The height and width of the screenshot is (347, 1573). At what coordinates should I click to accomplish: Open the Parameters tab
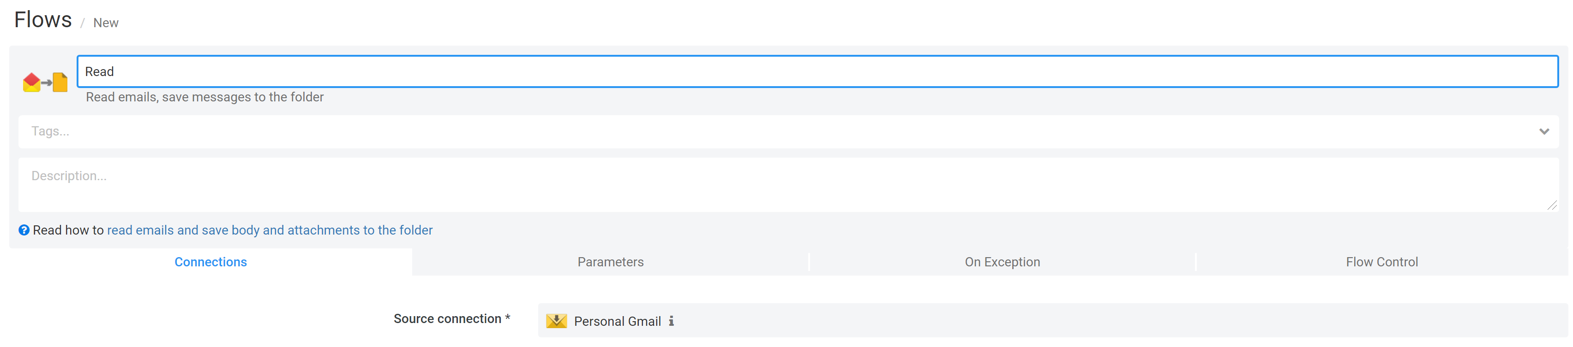pyautogui.click(x=611, y=262)
